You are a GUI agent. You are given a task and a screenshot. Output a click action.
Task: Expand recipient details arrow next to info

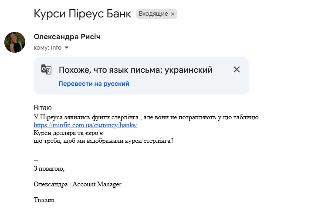(x=67, y=48)
